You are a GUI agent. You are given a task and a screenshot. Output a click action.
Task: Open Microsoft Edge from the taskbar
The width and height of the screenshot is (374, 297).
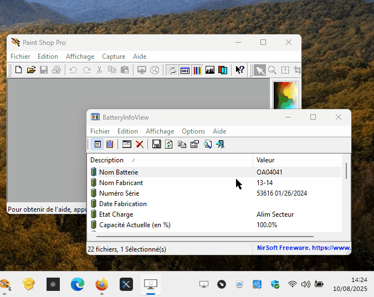(x=78, y=284)
